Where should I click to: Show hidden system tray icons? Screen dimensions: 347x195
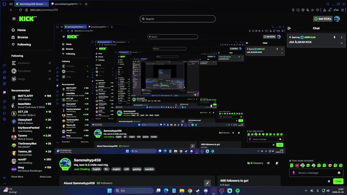[x=306, y=191]
